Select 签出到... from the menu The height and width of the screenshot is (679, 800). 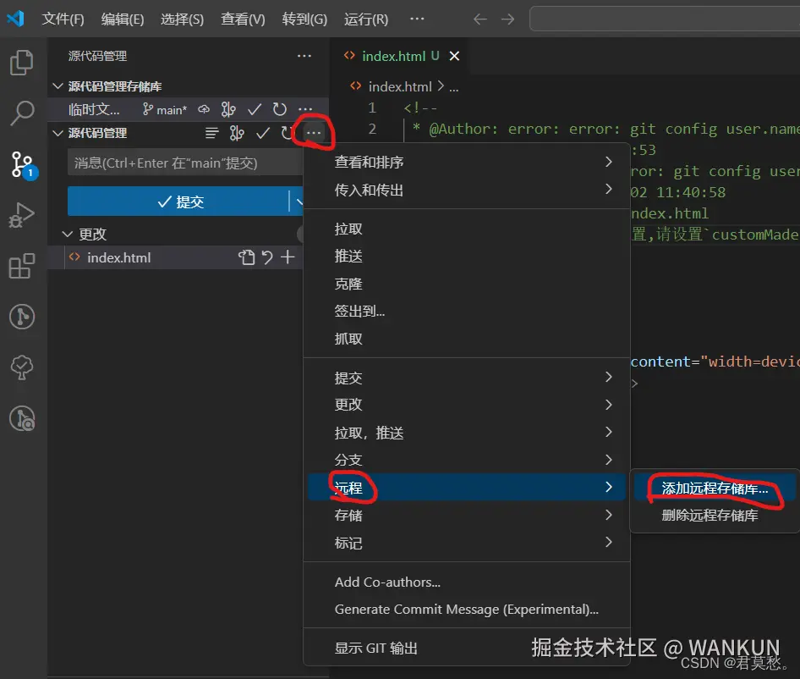466,311
